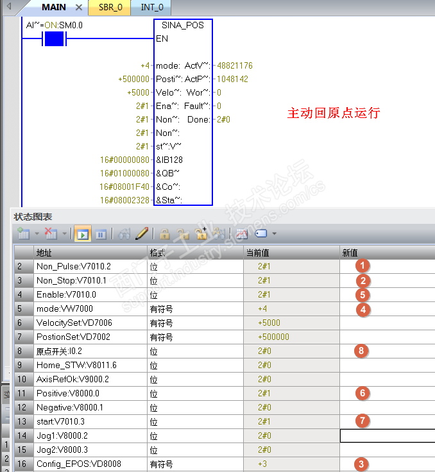The width and height of the screenshot is (435, 472).
Task: Select the Jog2:V8000.3 address cell
Action: (x=90, y=450)
